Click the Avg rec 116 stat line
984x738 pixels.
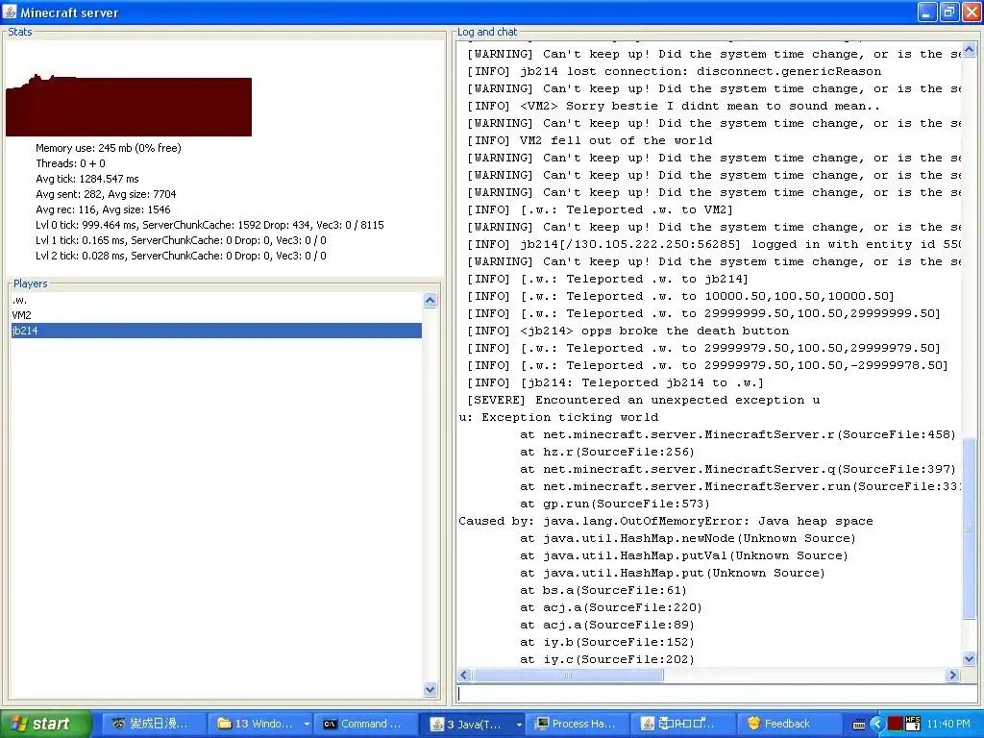click(103, 209)
